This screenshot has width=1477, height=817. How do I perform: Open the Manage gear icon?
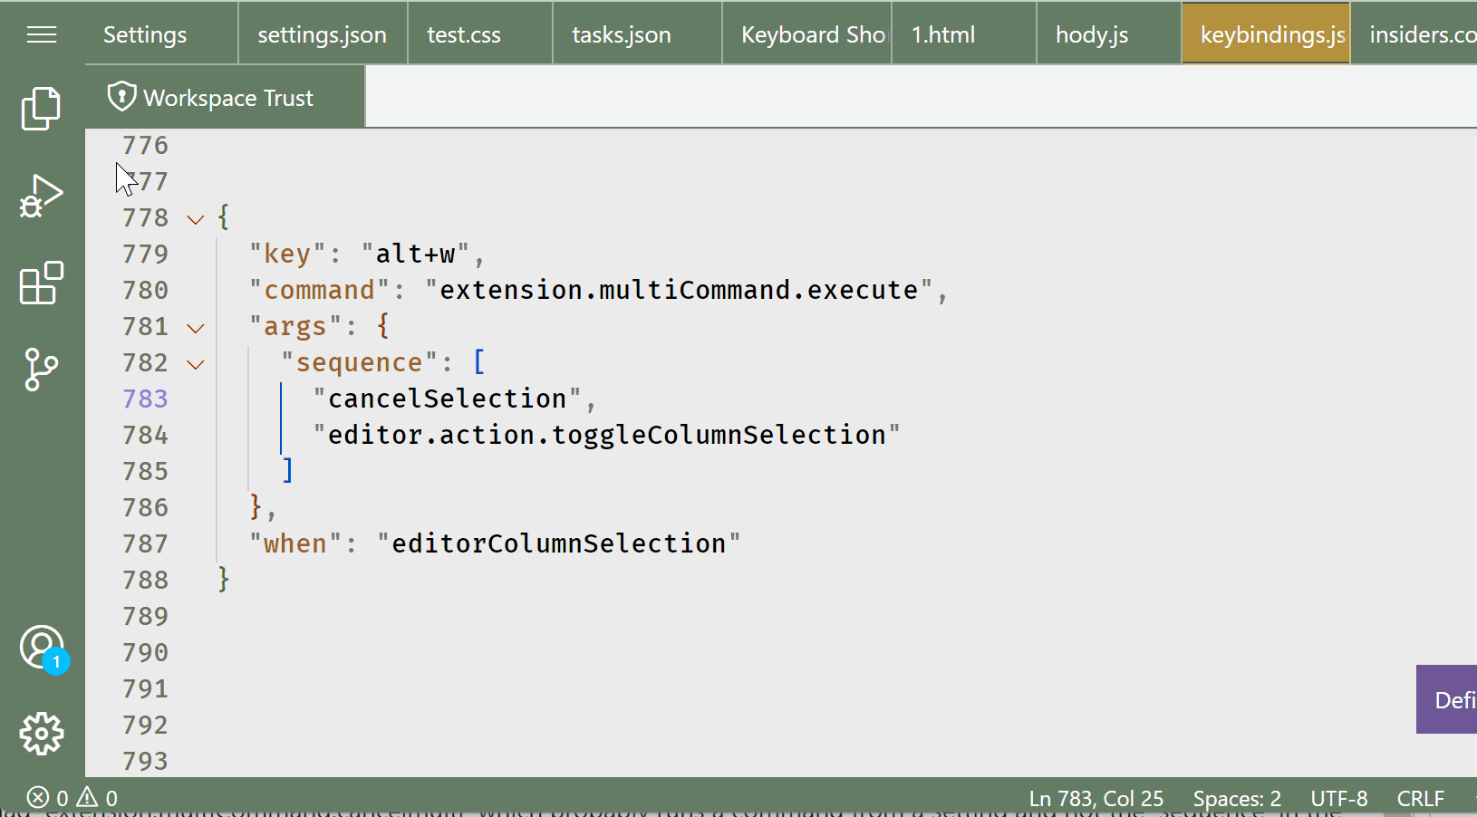[41, 735]
